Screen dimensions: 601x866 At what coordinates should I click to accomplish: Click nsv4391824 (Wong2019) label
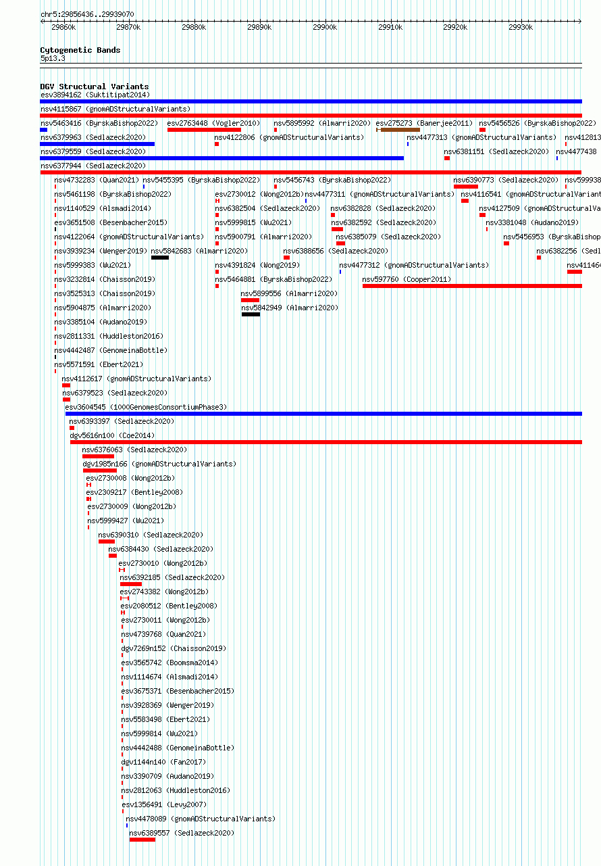[x=257, y=266]
